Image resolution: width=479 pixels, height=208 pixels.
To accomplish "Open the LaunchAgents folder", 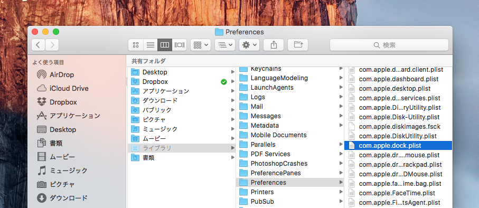I will tap(290, 87).
